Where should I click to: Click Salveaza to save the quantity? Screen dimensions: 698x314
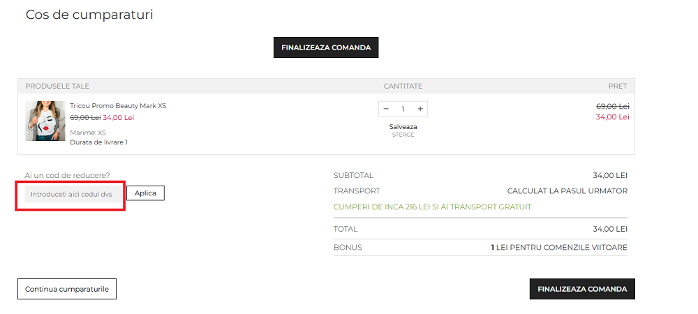click(403, 127)
